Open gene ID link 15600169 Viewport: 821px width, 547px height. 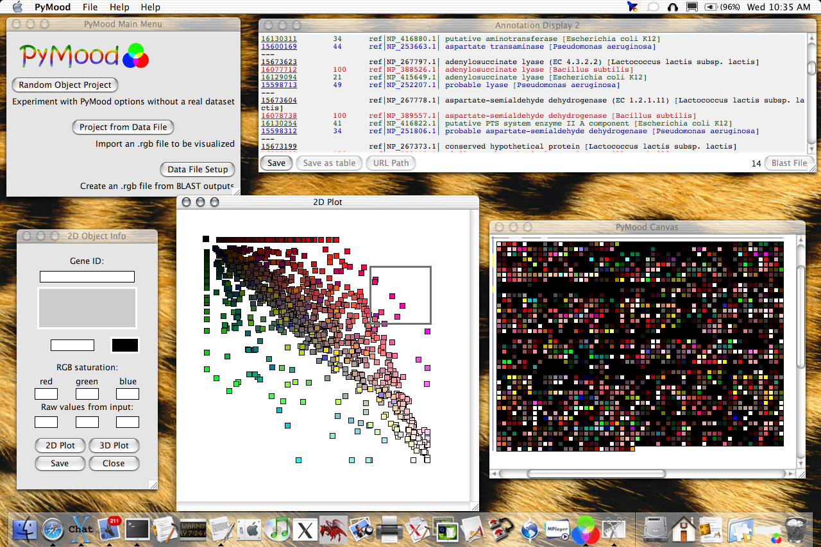point(279,47)
